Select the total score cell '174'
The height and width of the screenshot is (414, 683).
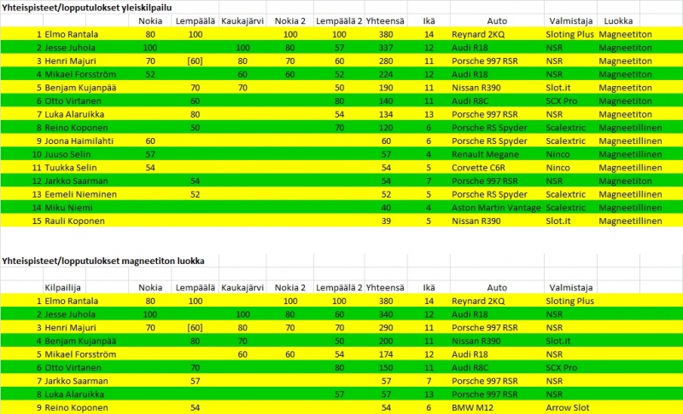(x=386, y=354)
